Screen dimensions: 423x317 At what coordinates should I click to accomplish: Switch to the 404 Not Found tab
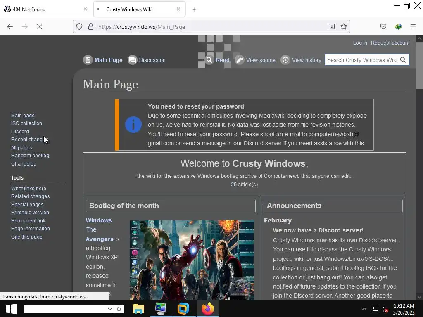[x=46, y=9]
